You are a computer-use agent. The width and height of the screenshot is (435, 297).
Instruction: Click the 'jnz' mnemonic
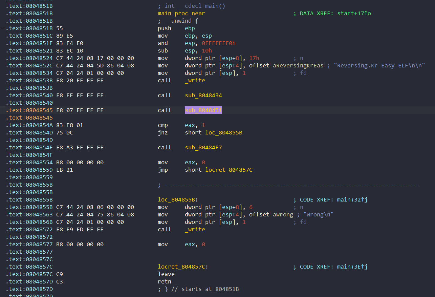tap(163, 132)
